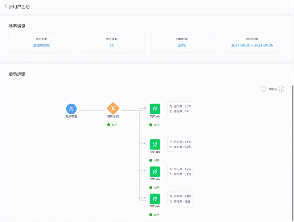Click the zoom-out minus icon

[263, 89]
